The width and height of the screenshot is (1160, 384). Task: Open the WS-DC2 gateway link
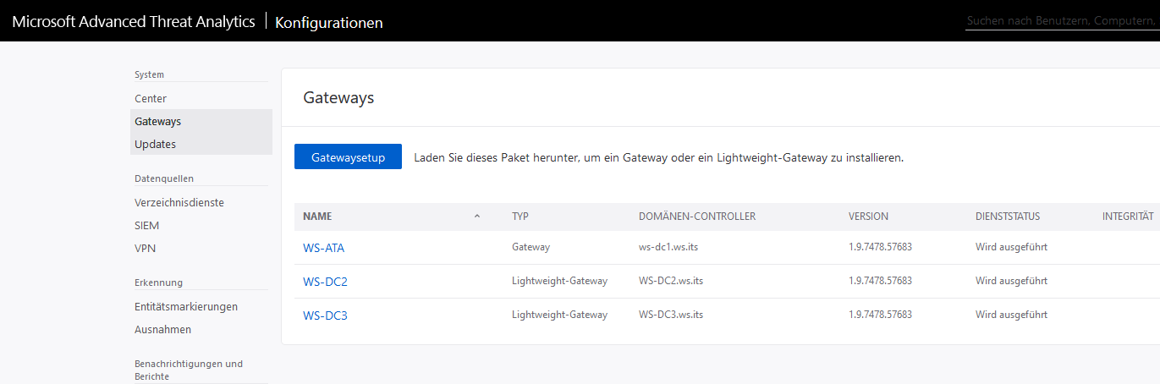325,282
